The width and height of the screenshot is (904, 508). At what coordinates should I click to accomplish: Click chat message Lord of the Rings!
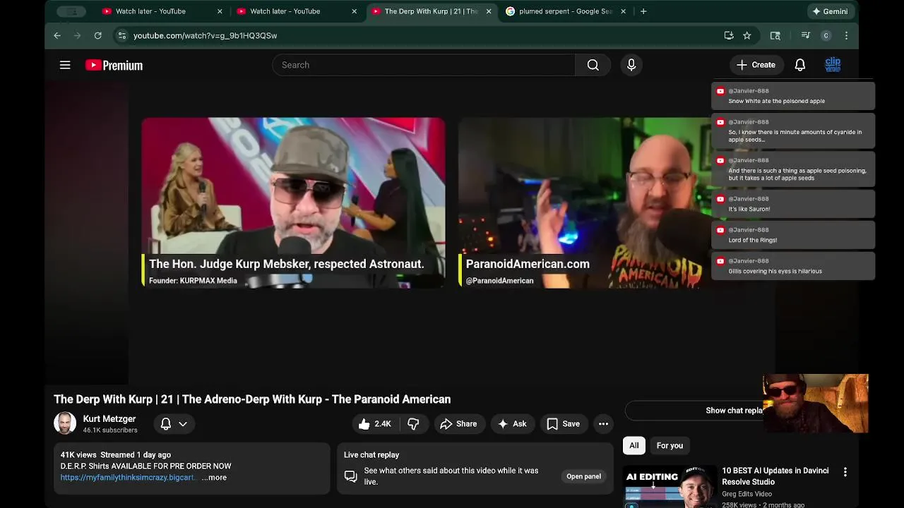pyautogui.click(x=793, y=235)
